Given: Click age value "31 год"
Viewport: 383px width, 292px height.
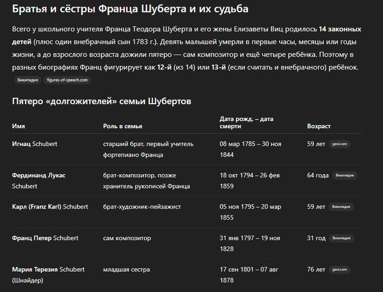Looking at the screenshot, I should pos(316,238).
